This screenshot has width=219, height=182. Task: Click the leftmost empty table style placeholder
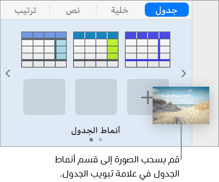tap(44, 97)
